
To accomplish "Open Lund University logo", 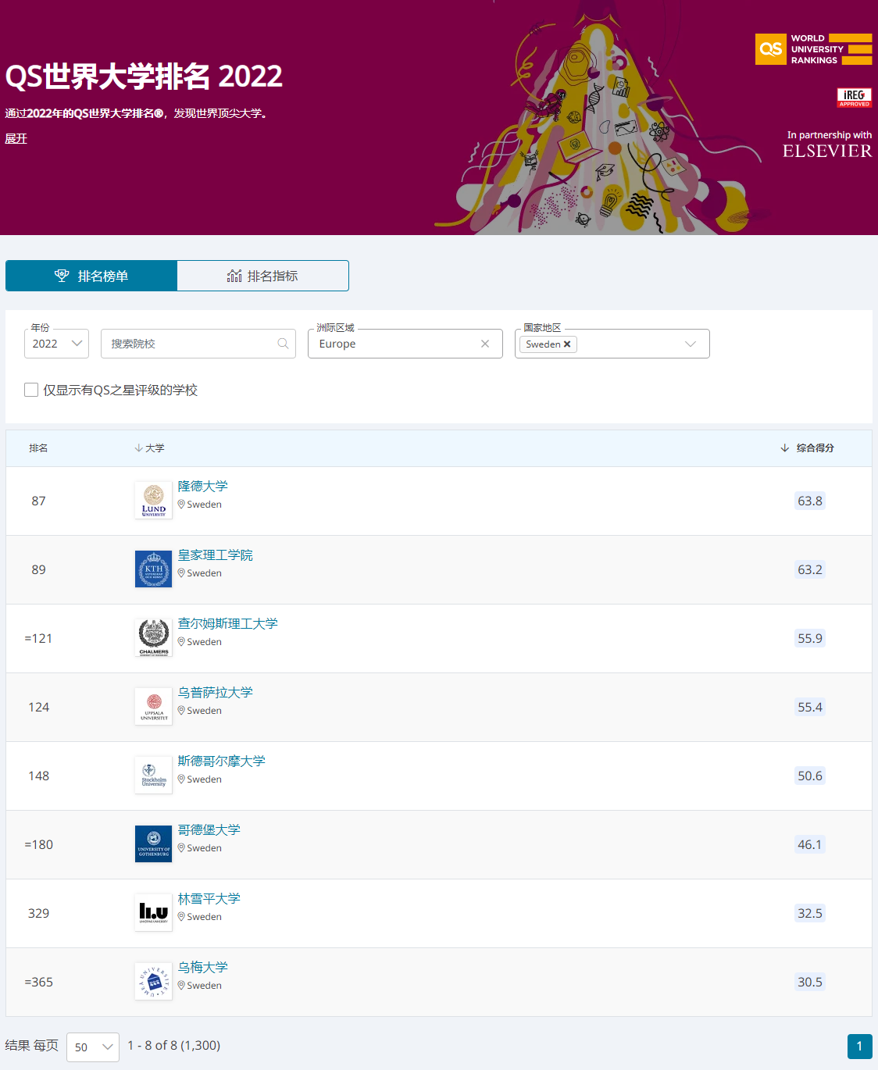I will 153,501.
